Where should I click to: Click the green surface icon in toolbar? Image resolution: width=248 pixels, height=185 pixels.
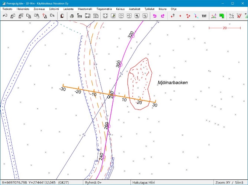(222, 16)
